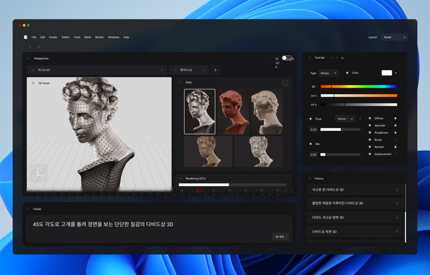The height and width of the screenshot is (275, 430).
Task: Click the add new tab plus icon
Action: pos(216,70)
